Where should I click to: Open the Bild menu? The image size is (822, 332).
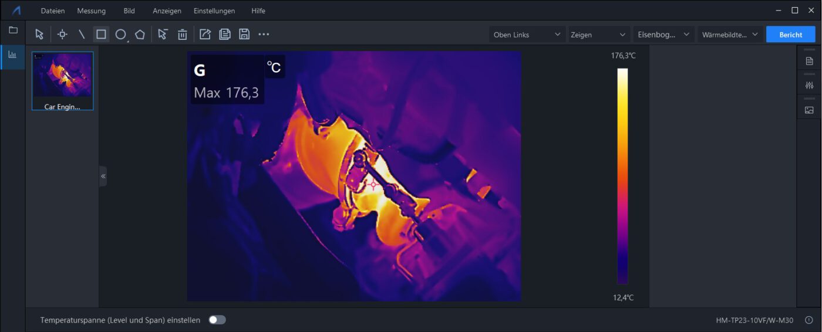[x=129, y=11]
